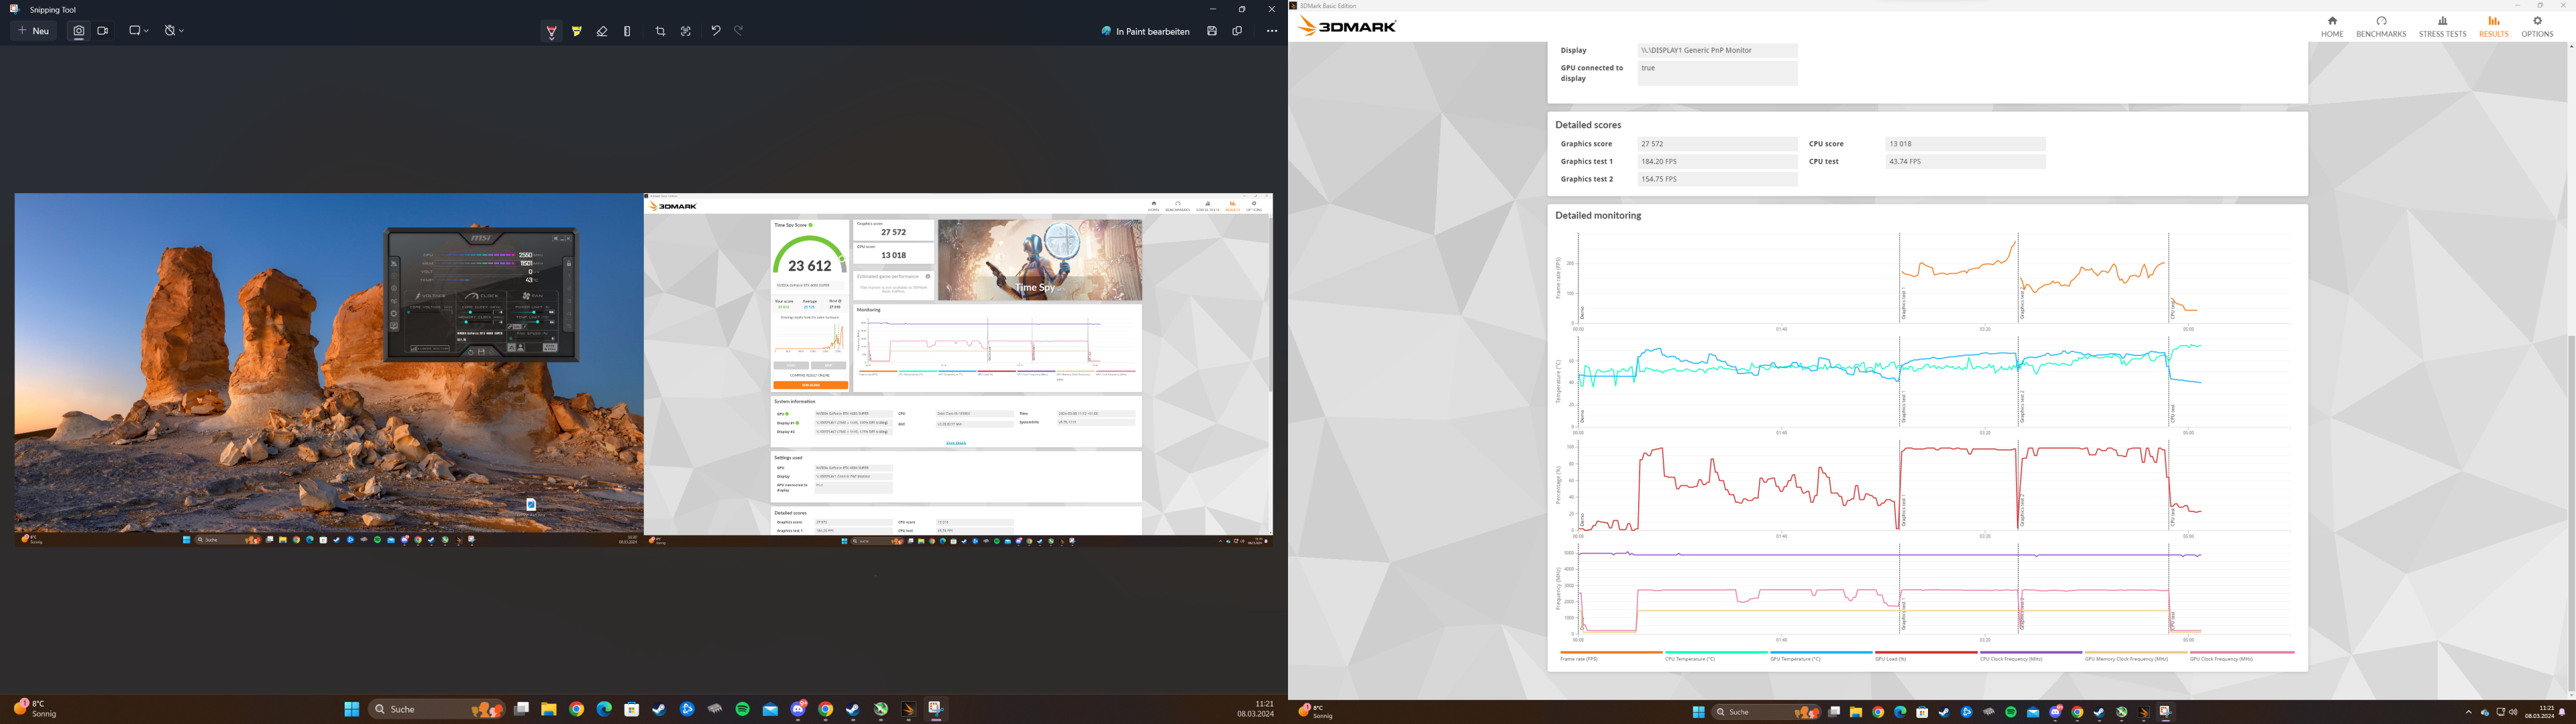This screenshot has width=2576, height=724.
Task: Choose the eraser tool
Action: [602, 31]
